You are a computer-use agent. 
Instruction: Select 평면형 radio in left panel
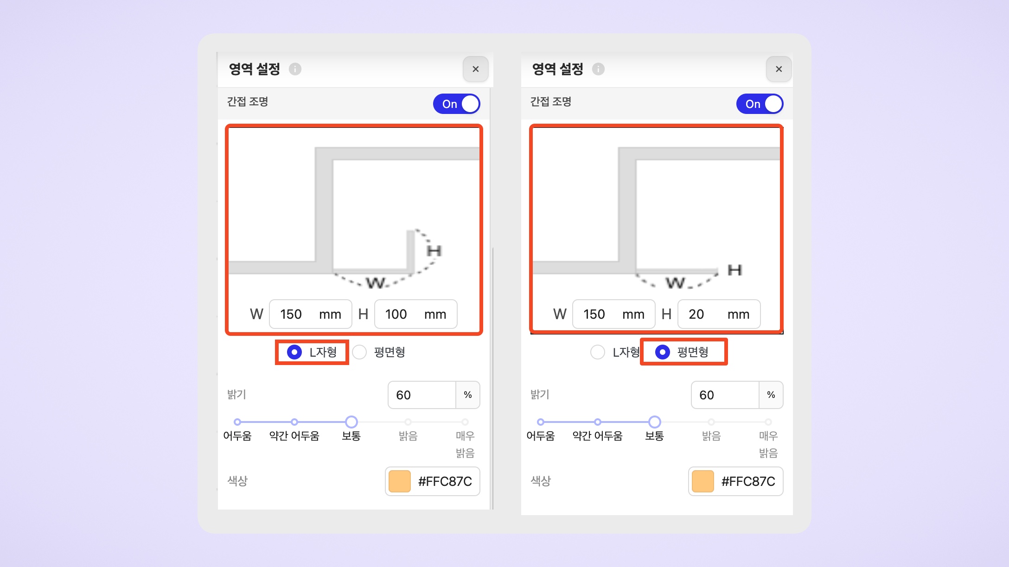click(359, 352)
